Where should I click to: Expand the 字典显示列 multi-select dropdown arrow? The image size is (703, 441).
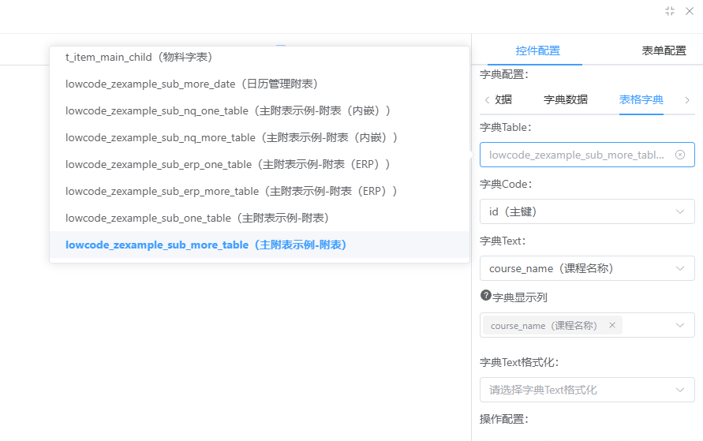[679, 325]
